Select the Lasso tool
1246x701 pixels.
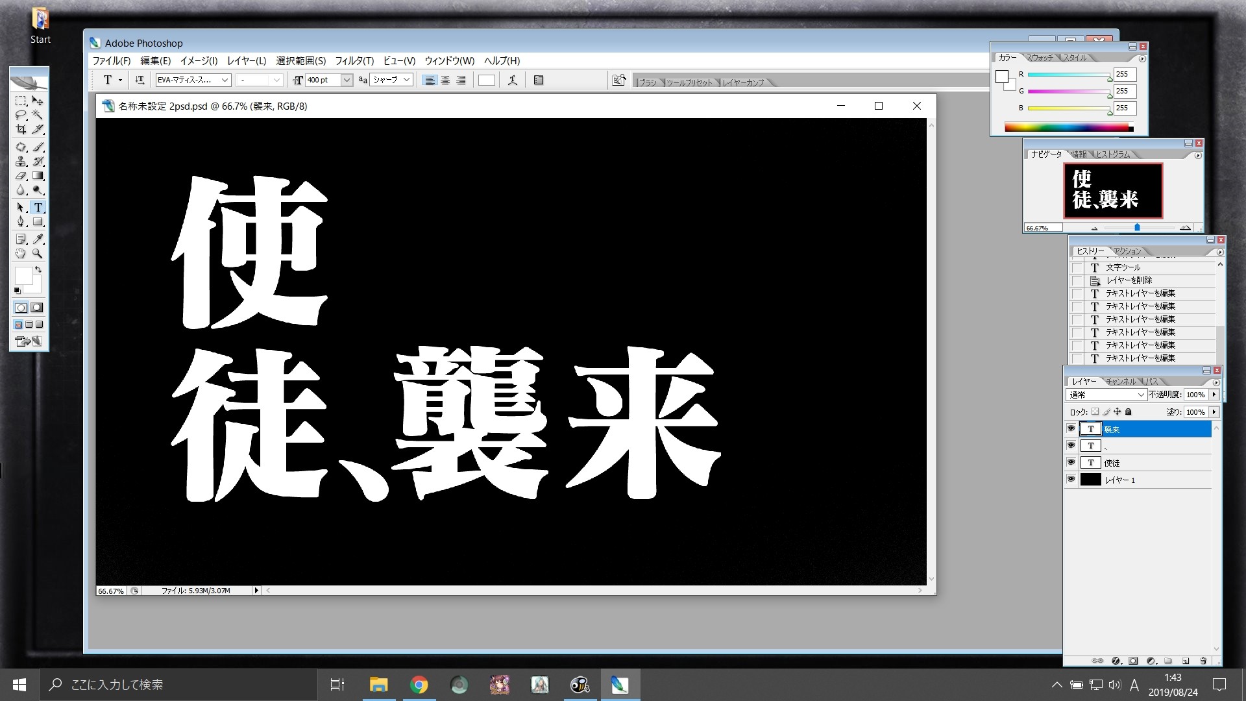[x=21, y=115]
